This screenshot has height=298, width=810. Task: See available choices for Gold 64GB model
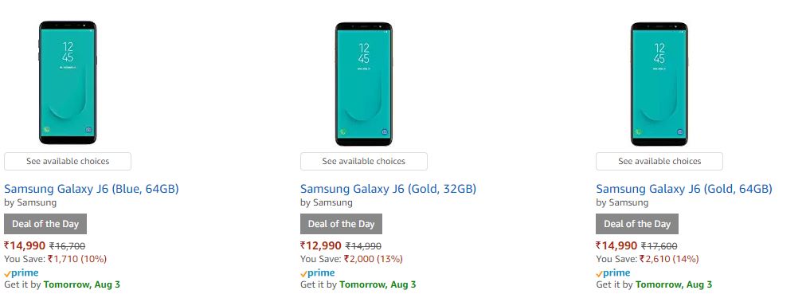coord(659,161)
